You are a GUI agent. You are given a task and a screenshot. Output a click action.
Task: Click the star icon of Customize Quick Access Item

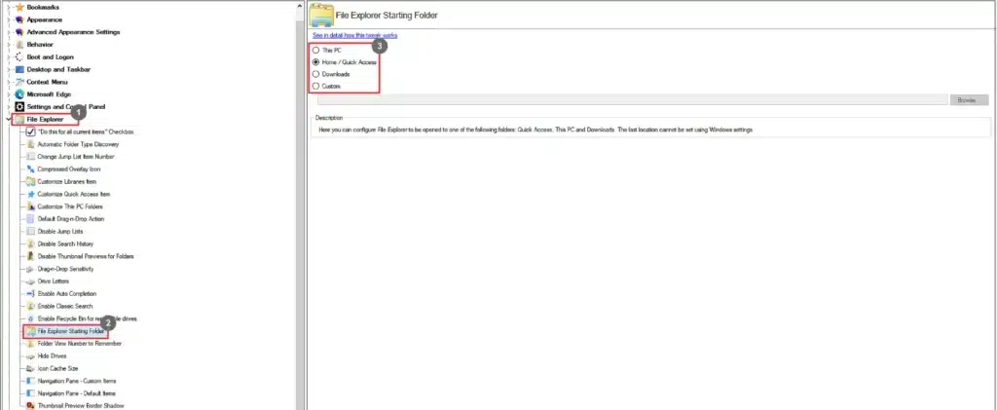coord(30,194)
